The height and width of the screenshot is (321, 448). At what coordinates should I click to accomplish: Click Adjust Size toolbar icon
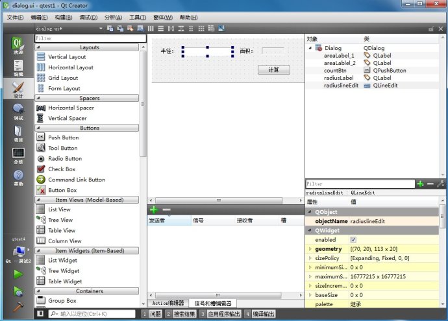[221, 29]
